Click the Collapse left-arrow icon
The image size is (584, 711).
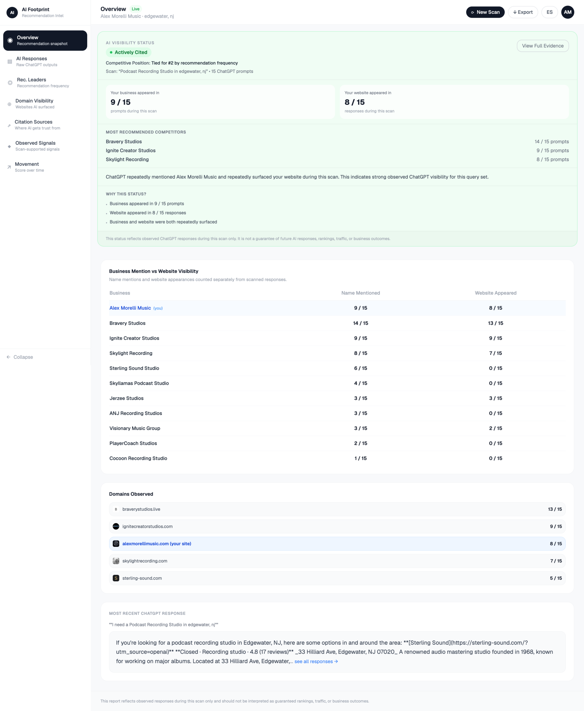tap(8, 357)
